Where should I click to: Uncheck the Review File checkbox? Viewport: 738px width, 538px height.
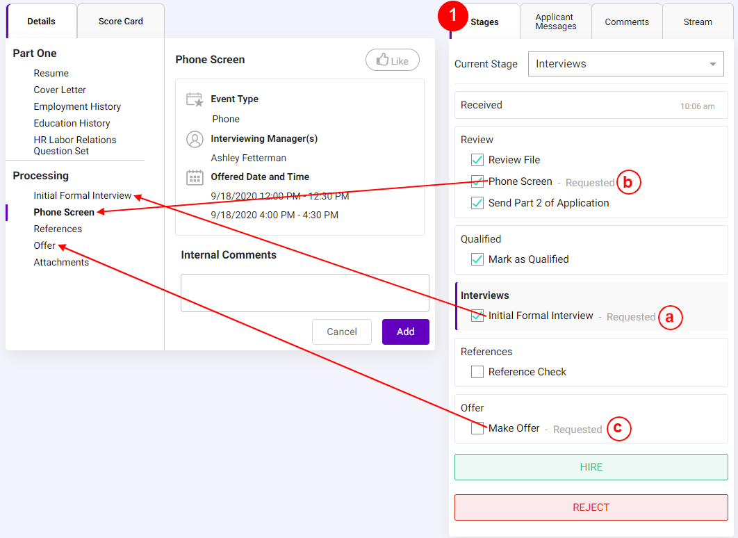coord(477,160)
